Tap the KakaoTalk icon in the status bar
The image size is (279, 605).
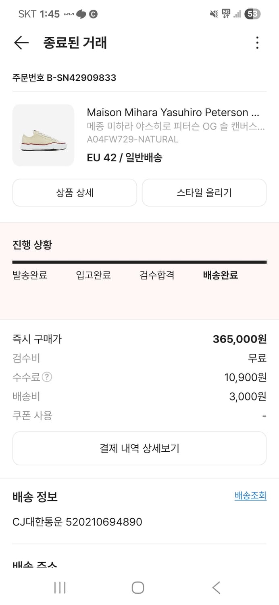pos(81,13)
